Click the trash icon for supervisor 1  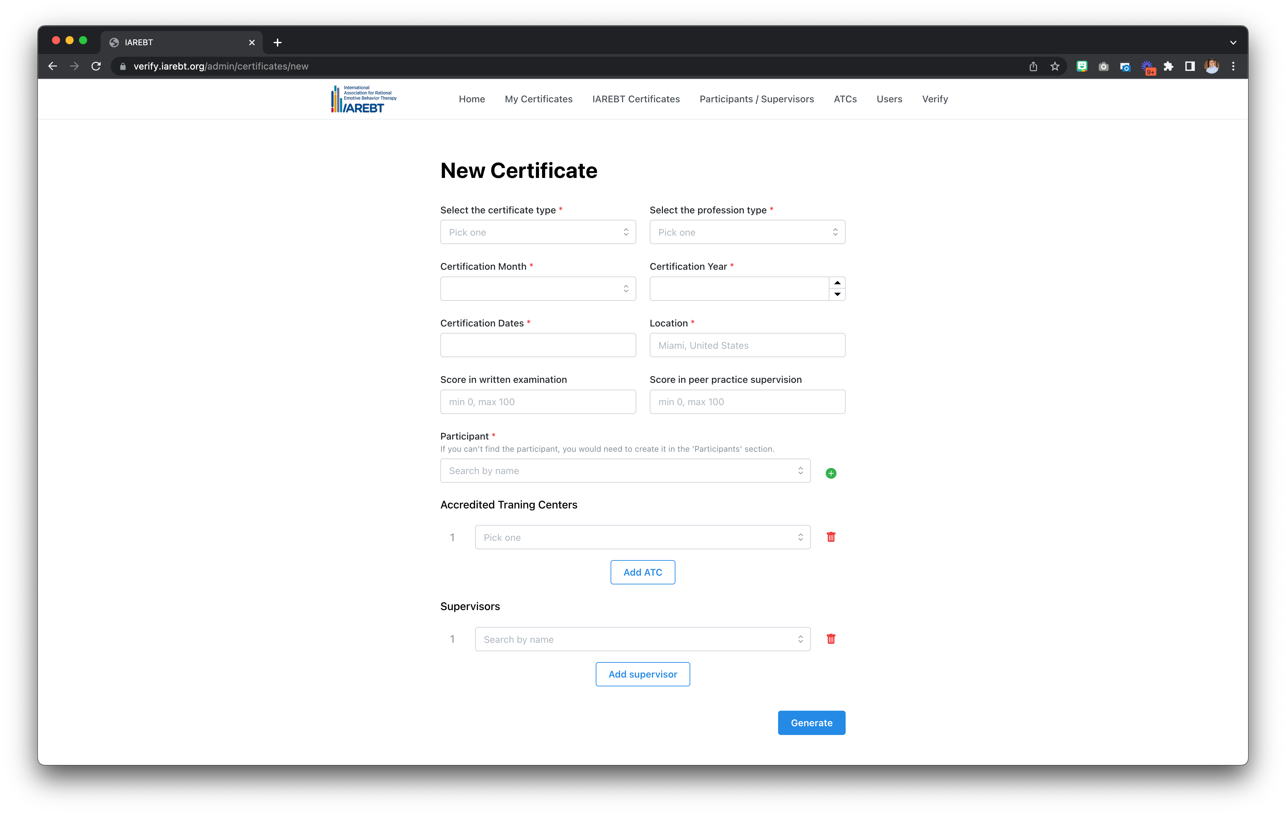(x=830, y=639)
